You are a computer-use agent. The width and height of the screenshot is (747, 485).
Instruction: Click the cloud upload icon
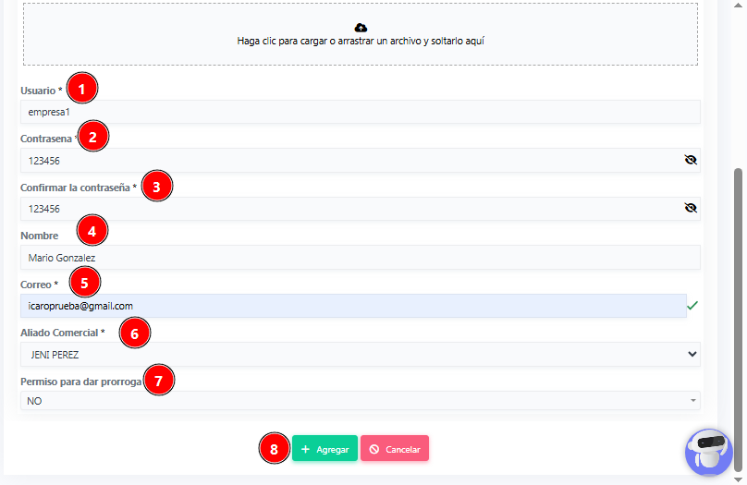(x=361, y=29)
